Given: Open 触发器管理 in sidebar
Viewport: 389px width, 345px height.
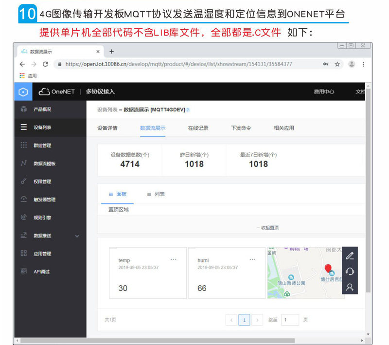Looking at the screenshot, I should [44, 200].
